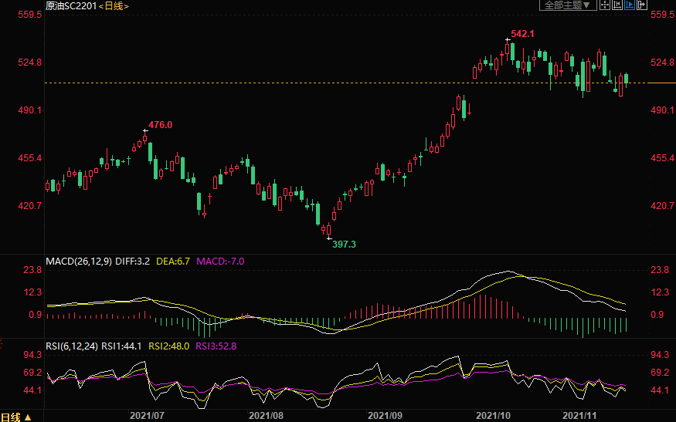Image resolution: width=676 pixels, height=422 pixels.
Task: Click the 542.1 high price marker
Action: point(522,34)
